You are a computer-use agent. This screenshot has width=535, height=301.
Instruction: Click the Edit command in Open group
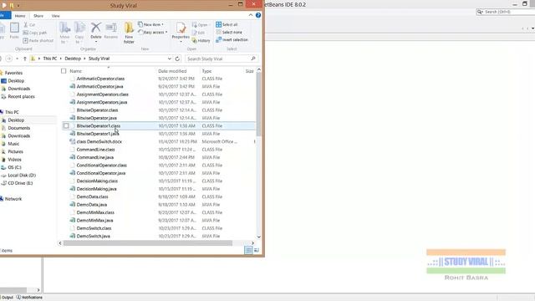pos(199,33)
